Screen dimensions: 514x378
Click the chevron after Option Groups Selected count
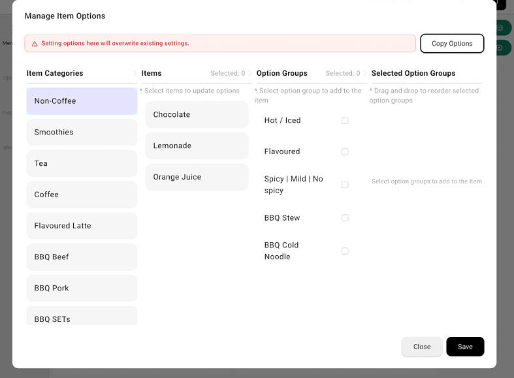click(365, 73)
